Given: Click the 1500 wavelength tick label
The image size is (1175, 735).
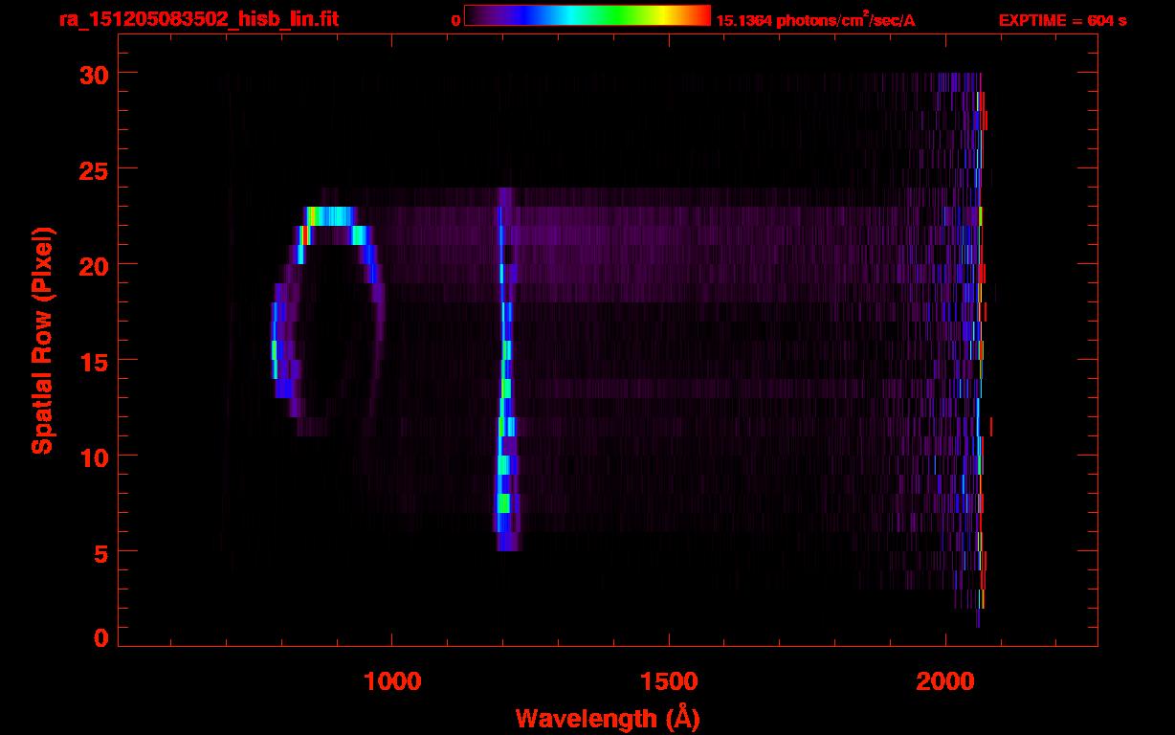Looking at the screenshot, I should [x=668, y=681].
